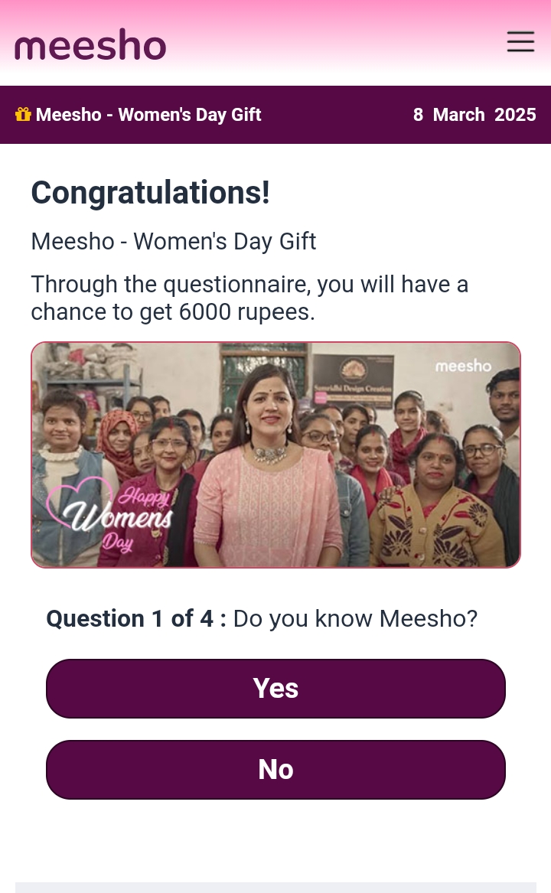The image size is (551, 893).
Task: Click the Meesho - Women's Day Gift subtitle
Action: [173, 242]
